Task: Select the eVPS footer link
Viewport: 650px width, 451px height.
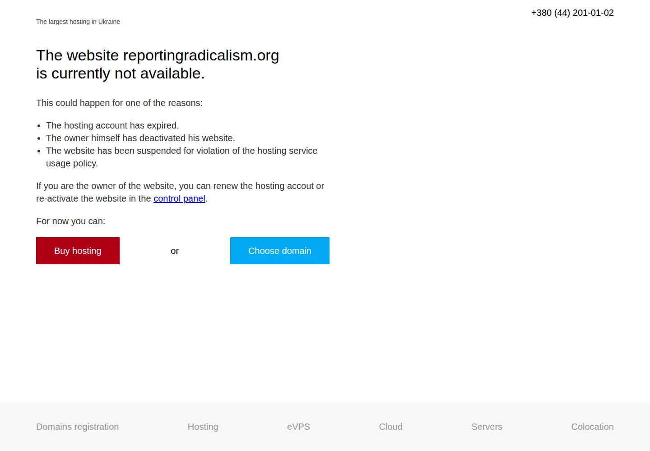Action: [x=298, y=427]
